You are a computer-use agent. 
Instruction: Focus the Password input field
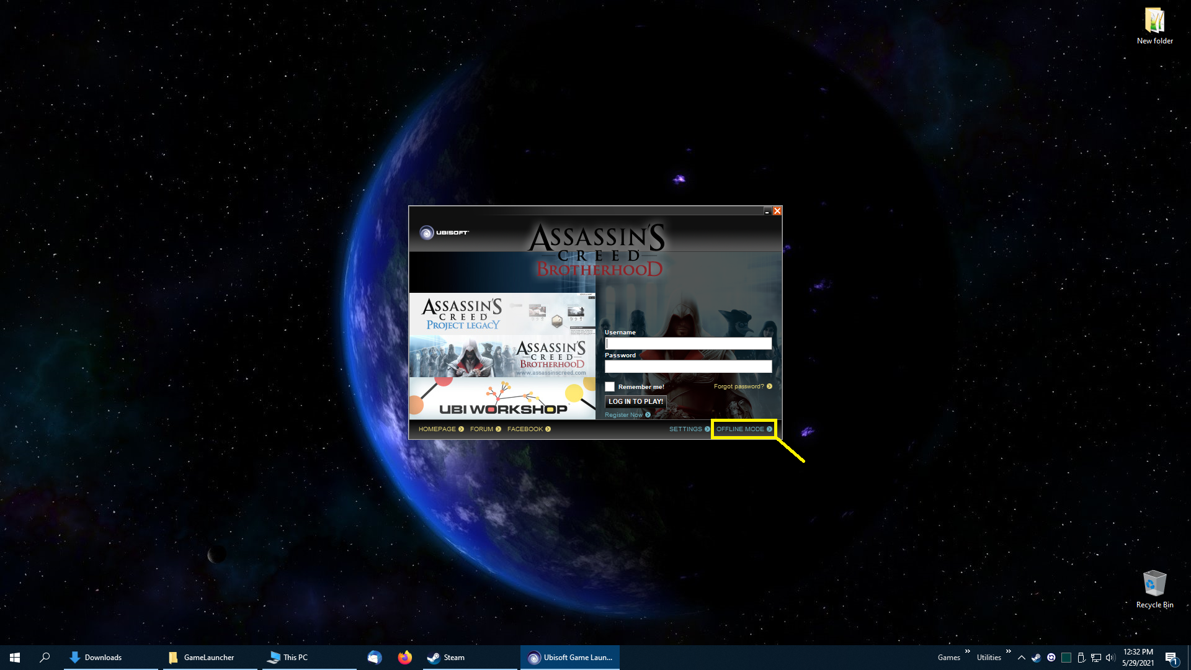[x=688, y=367]
